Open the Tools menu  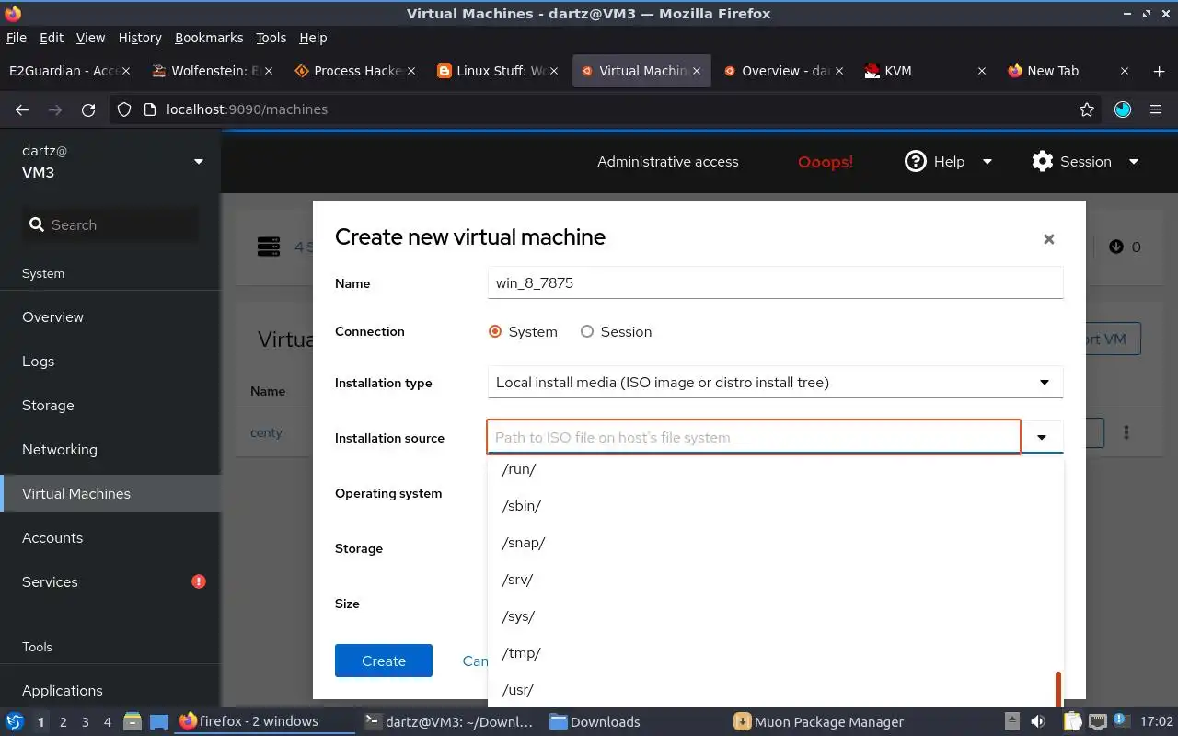pyautogui.click(x=271, y=38)
